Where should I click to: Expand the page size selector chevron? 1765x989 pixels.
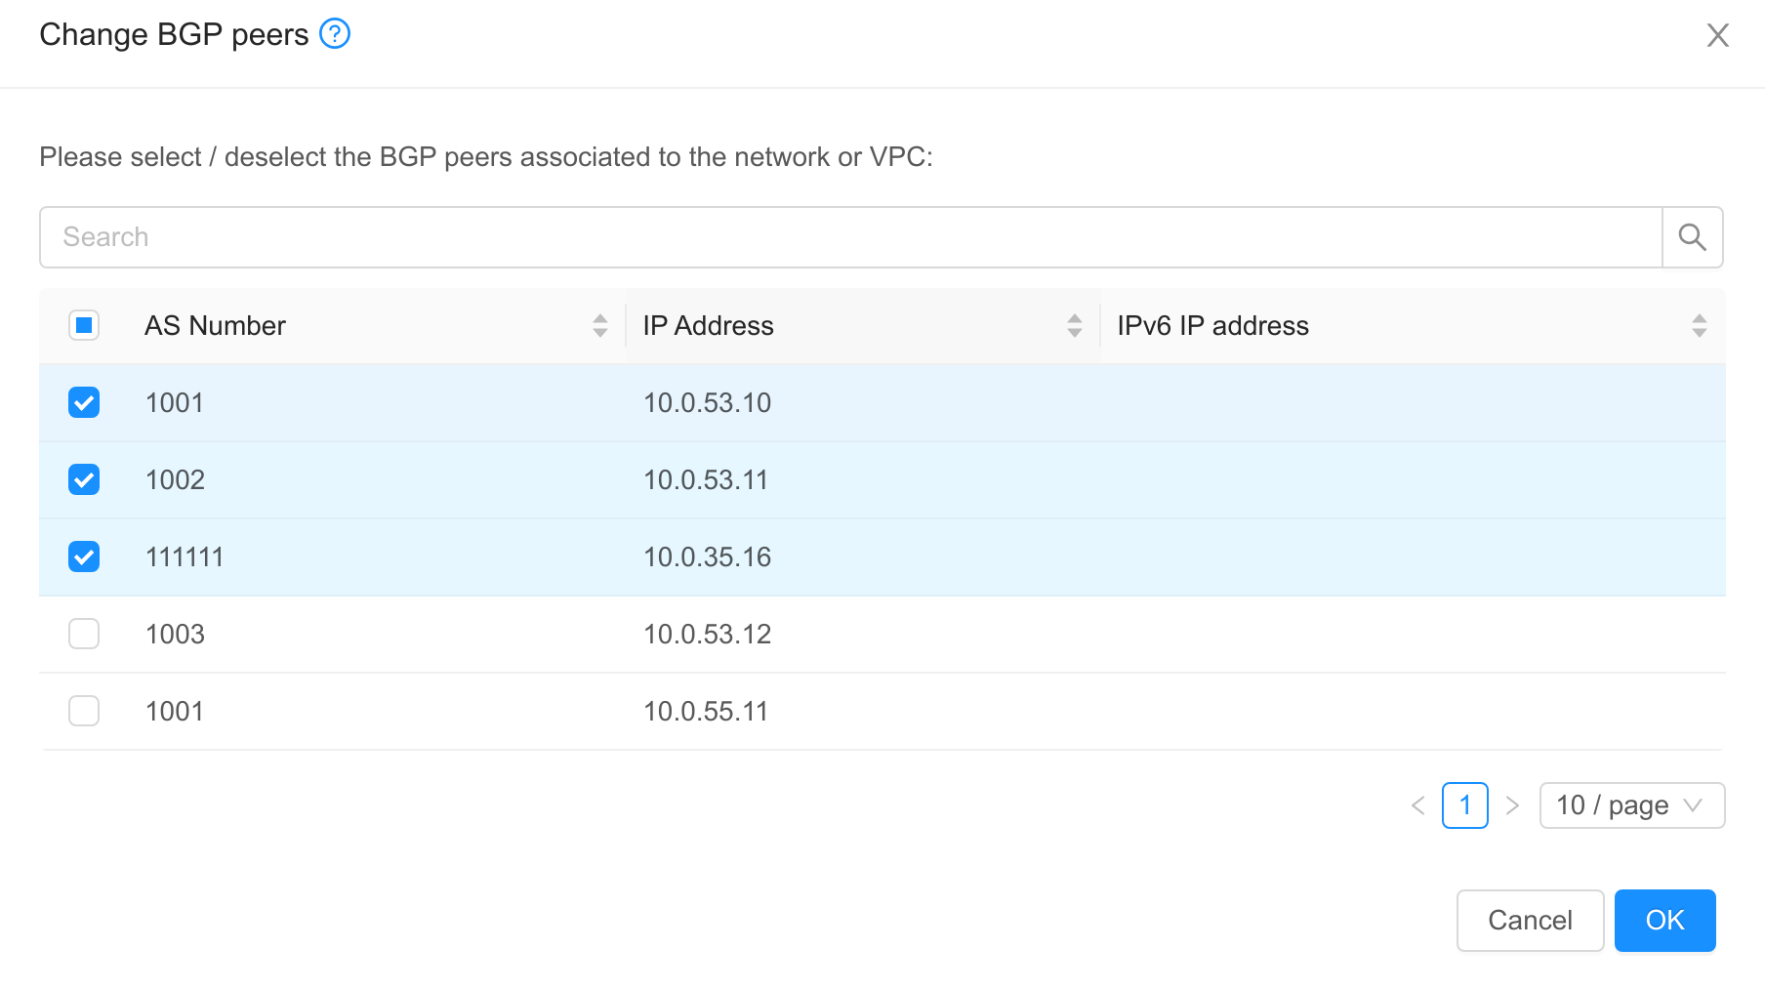(1696, 805)
